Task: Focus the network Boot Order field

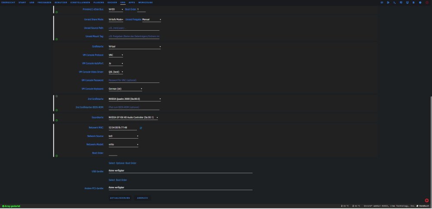Action: tap(113, 153)
